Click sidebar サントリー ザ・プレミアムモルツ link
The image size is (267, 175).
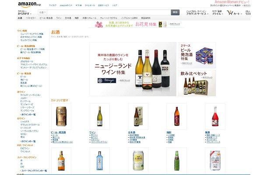33,67
